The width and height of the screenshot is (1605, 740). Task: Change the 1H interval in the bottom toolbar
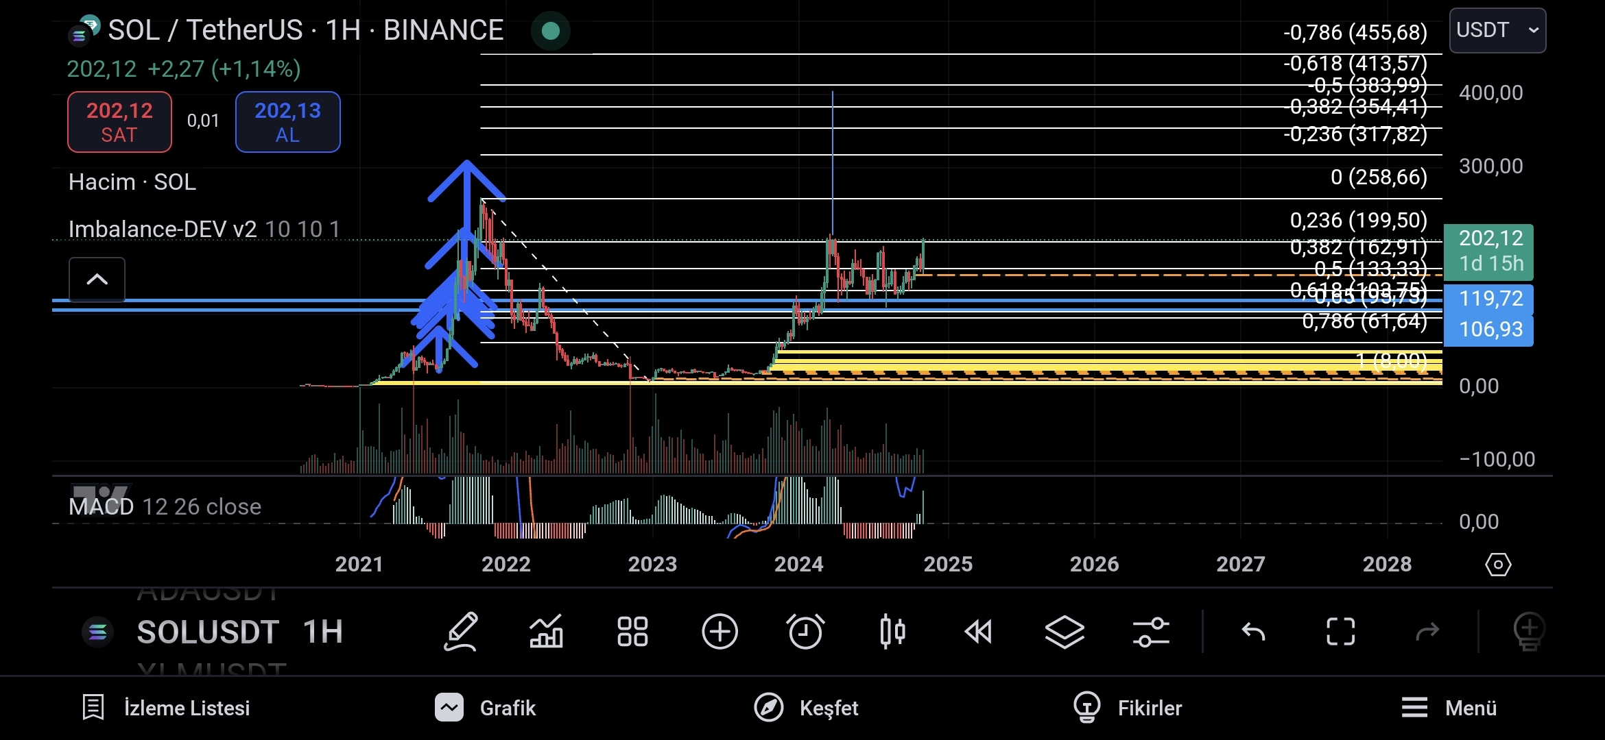(x=323, y=632)
